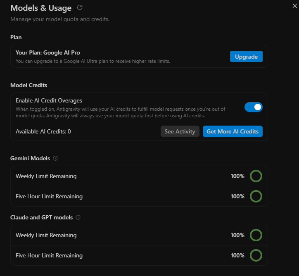
Task: Click the 'Models & Usage' title
Action: point(41,8)
